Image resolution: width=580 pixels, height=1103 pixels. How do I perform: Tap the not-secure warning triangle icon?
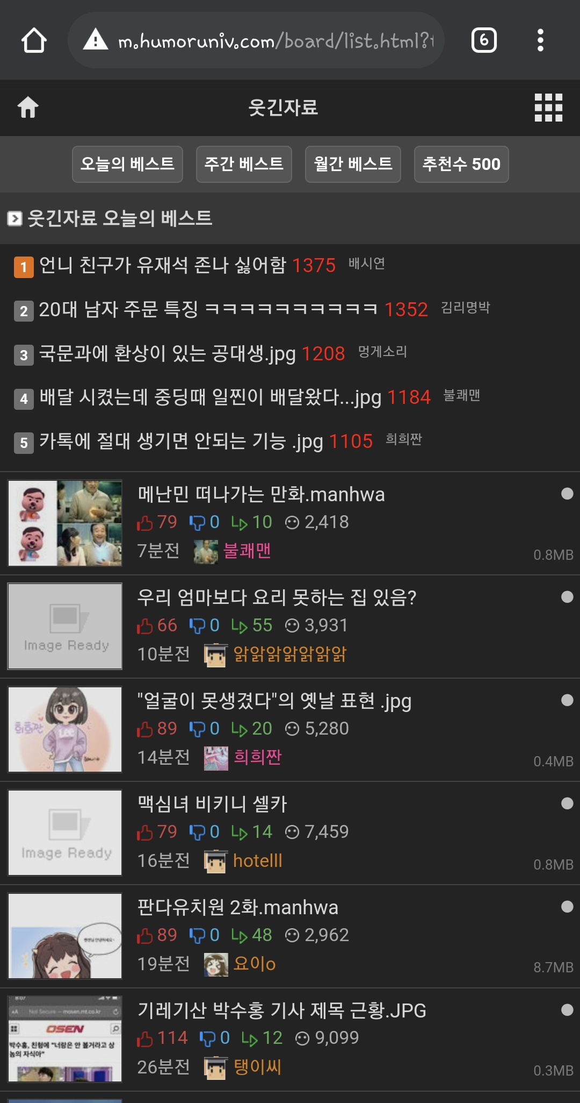coord(96,40)
